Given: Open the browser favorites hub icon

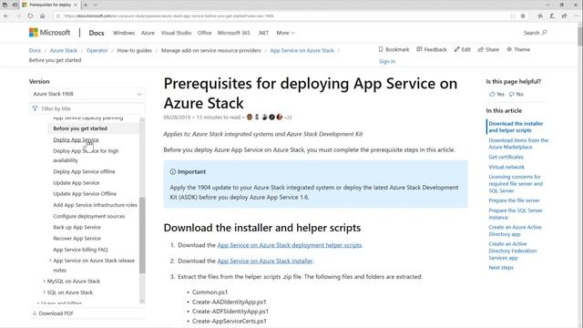Looking at the screenshot, I should pos(540,16).
